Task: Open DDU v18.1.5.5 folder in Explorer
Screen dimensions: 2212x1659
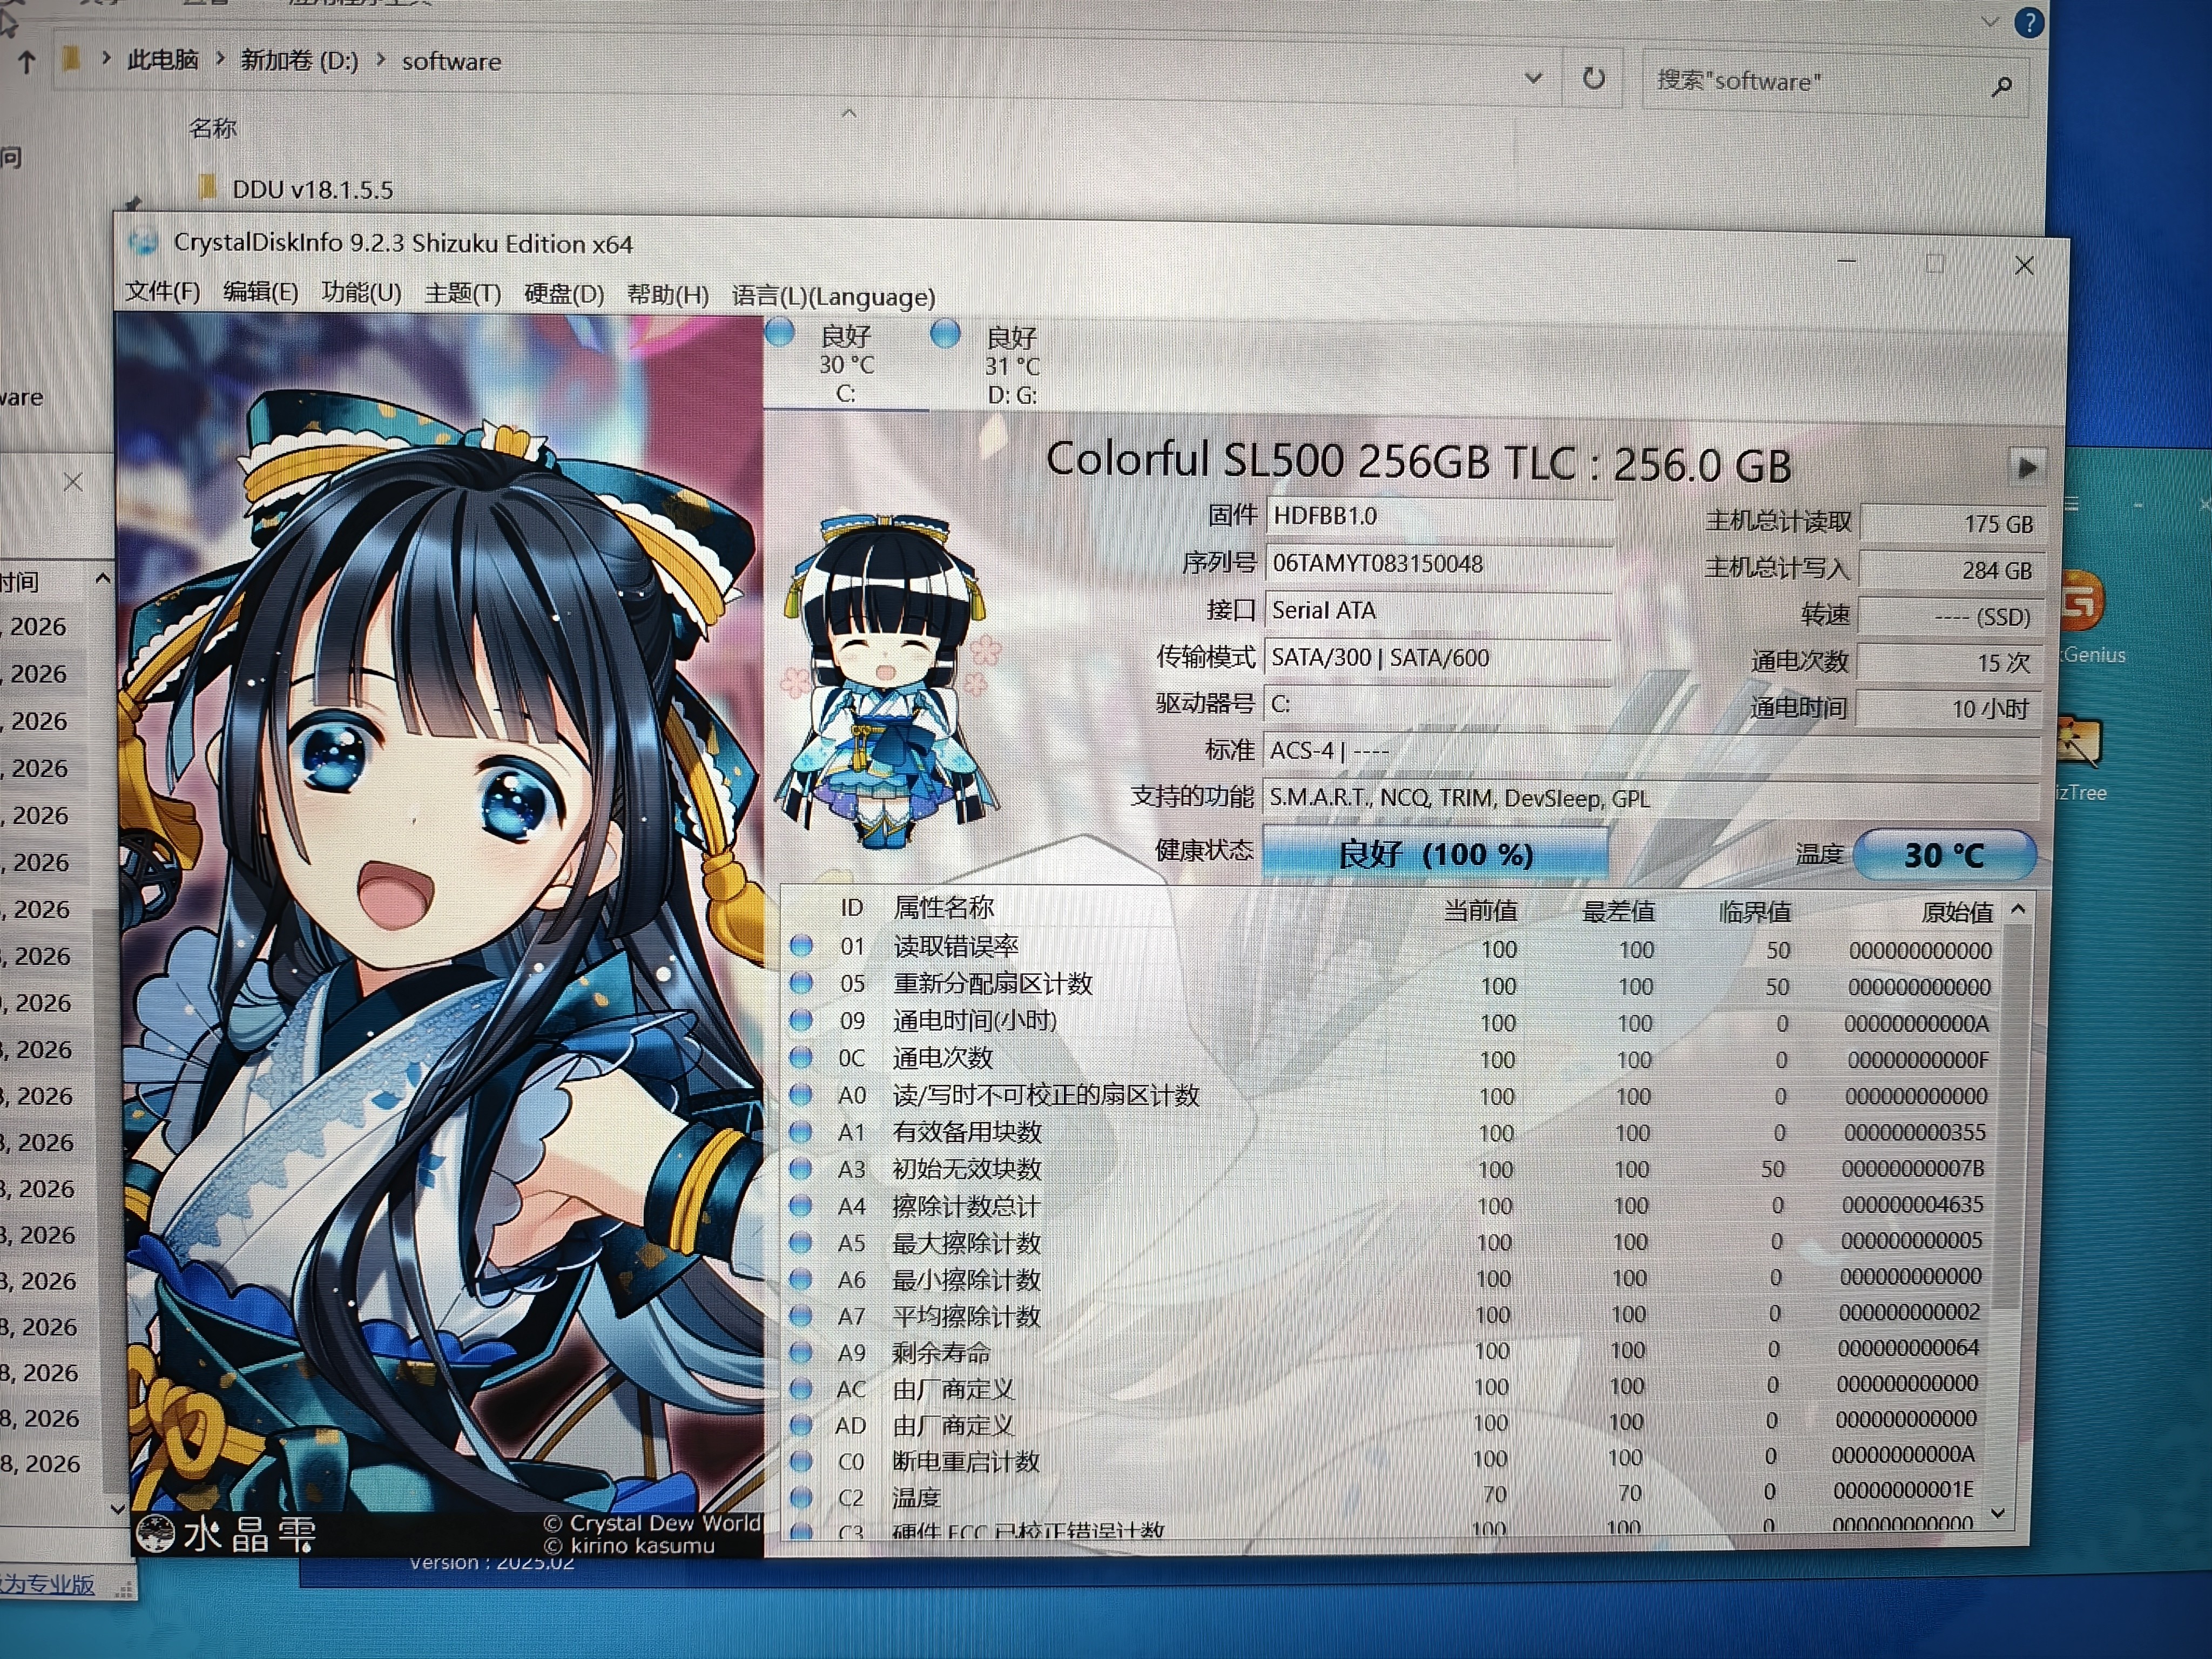Action: coord(312,189)
